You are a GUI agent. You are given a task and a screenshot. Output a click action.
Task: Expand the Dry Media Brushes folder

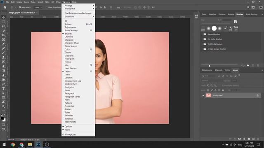[202, 39]
